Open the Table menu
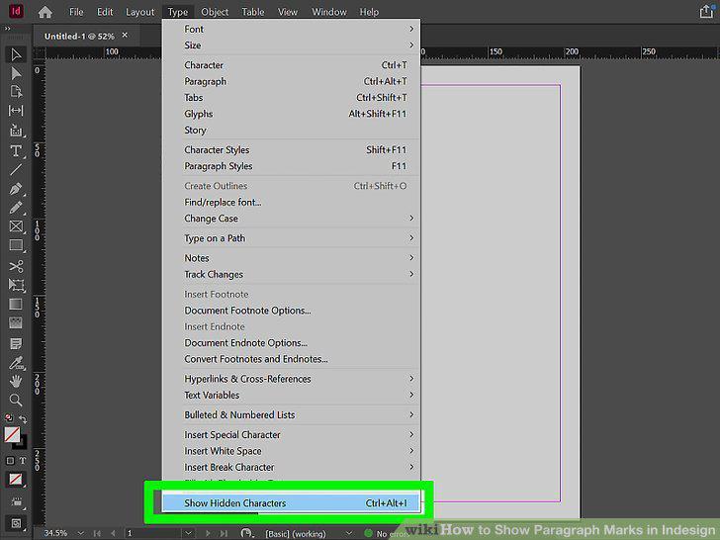This screenshot has height=540, width=720. click(253, 12)
